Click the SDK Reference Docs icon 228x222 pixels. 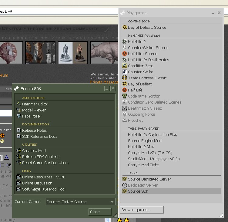(18, 136)
